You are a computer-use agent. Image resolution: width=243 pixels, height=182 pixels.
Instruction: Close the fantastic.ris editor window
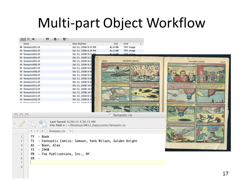click(x=16, y=115)
